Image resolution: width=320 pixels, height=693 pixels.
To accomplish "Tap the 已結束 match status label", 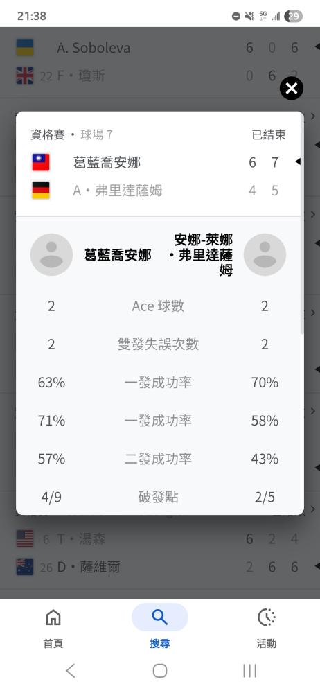I will pos(269,135).
